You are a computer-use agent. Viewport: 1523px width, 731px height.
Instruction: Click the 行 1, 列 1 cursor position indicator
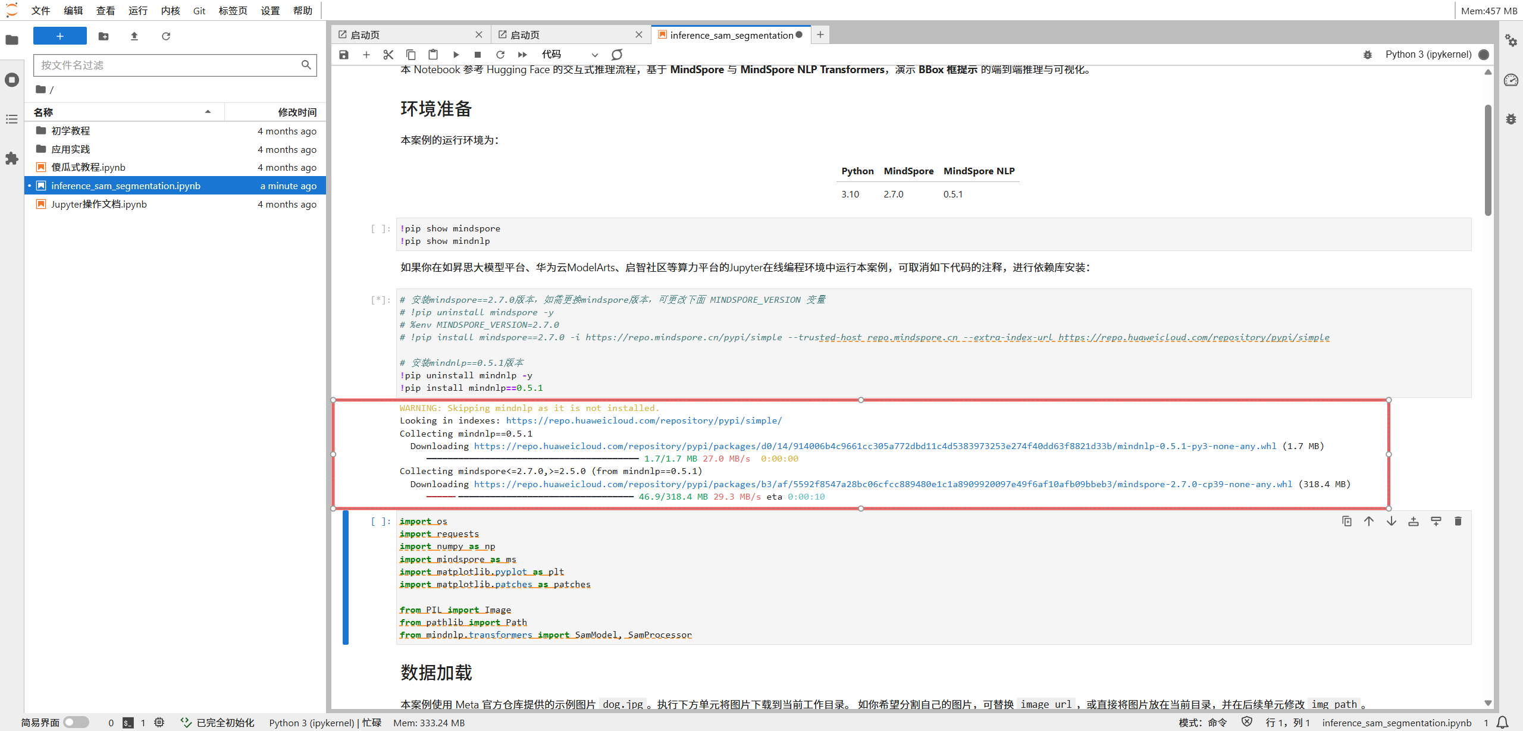pos(1288,723)
